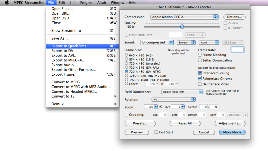Viewport: 268px width, 151px height.
Task: Adjust the Quality slider handle
Action: pos(182,26)
